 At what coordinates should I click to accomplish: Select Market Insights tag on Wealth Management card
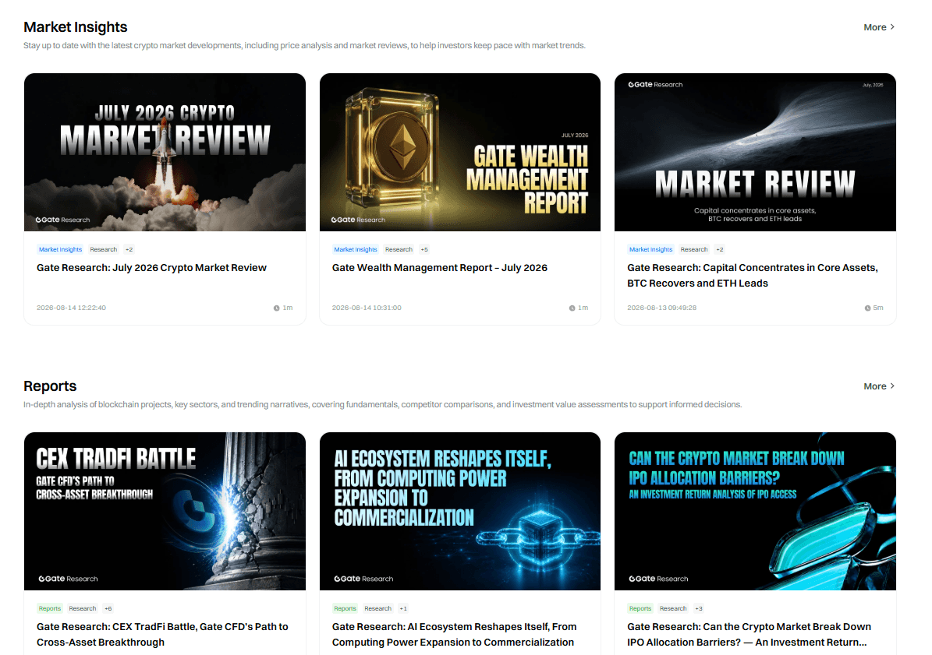pyautogui.click(x=356, y=250)
